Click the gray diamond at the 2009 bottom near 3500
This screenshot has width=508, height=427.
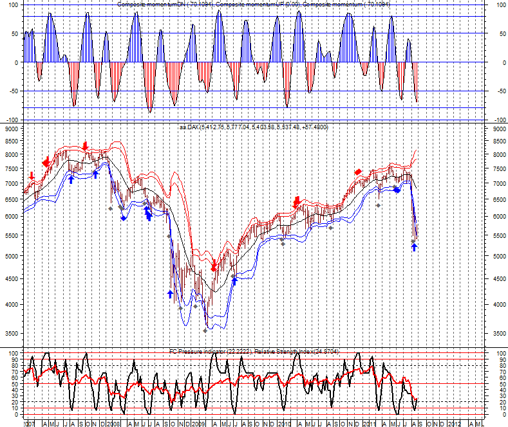[x=205, y=331]
